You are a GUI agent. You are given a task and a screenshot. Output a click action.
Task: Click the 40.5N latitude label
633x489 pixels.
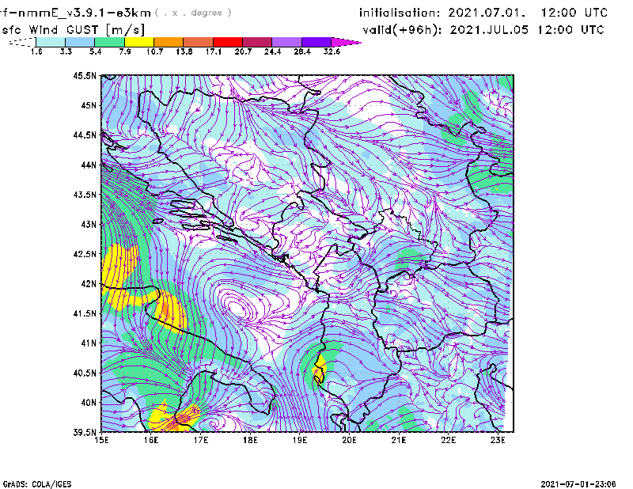point(85,373)
